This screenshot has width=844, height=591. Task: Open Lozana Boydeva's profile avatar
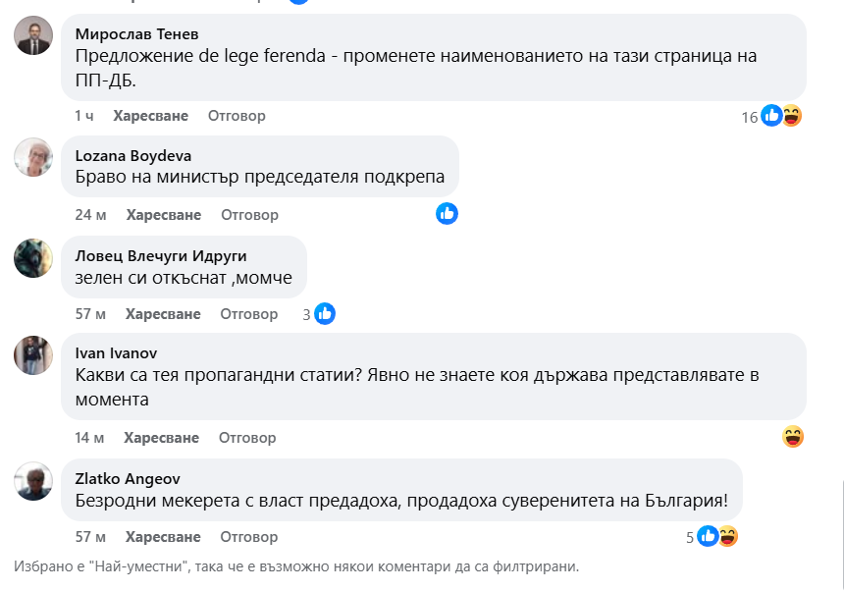coord(34,157)
